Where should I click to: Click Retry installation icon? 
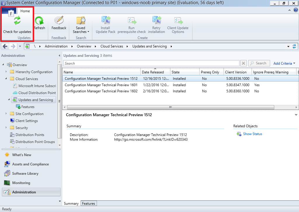(157, 20)
